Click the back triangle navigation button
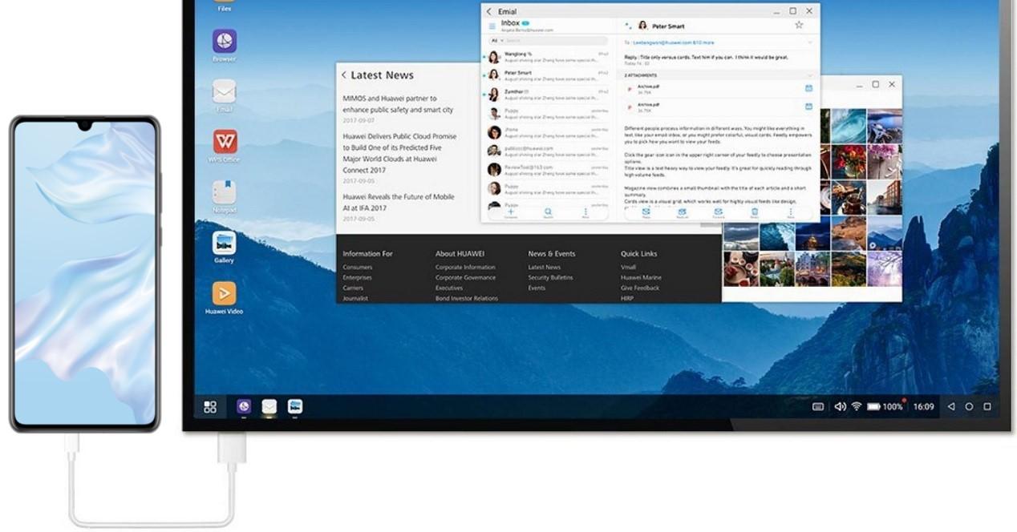The image size is (1017, 532). click(x=951, y=407)
